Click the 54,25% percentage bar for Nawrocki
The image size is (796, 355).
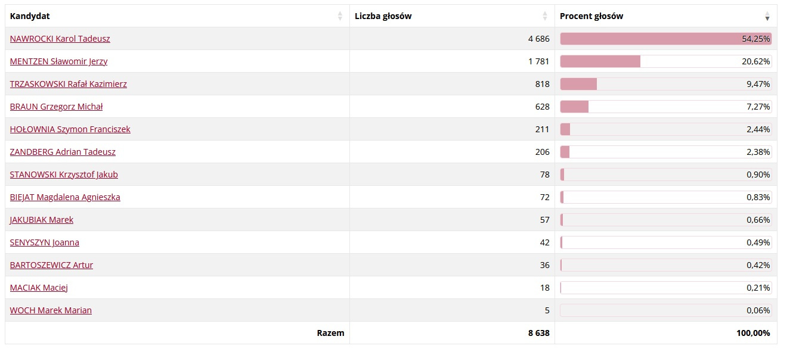[666, 39]
